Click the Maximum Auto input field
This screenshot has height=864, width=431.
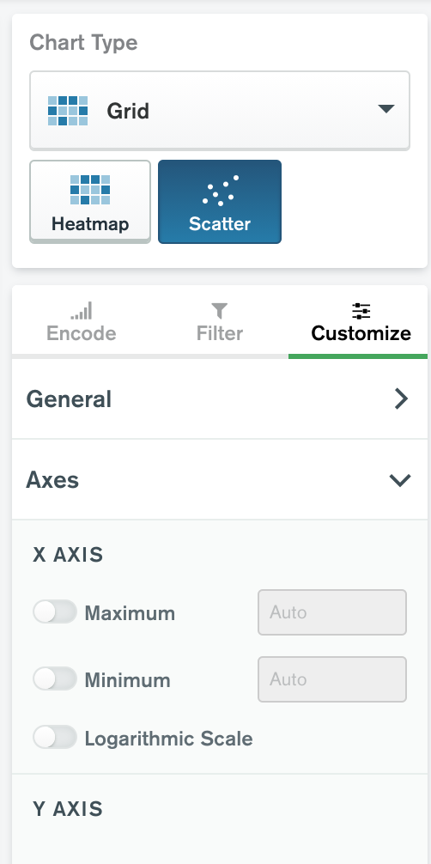[332, 612]
